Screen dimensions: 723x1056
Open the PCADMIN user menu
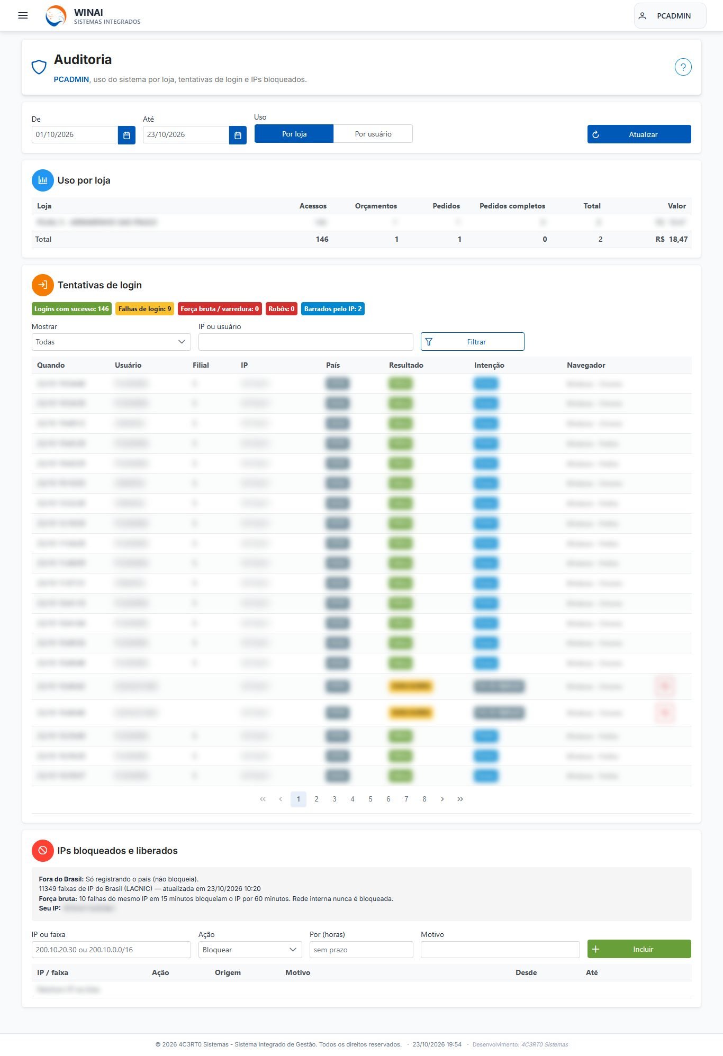click(670, 16)
